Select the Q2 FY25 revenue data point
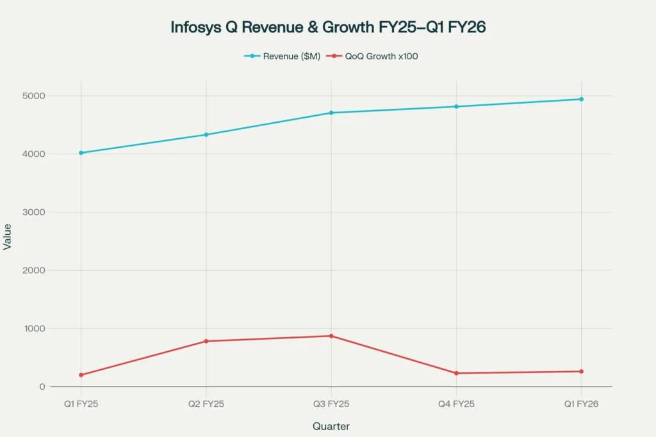Image resolution: width=656 pixels, height=437 pixels. [206, 134]
